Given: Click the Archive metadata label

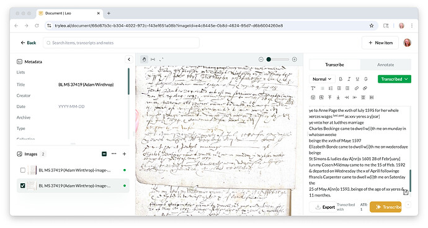Looking at the screenshot, I should (x=24, y=117).
